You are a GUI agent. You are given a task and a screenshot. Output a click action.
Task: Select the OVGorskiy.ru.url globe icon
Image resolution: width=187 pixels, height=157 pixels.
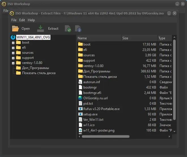(x=80, y=98)
